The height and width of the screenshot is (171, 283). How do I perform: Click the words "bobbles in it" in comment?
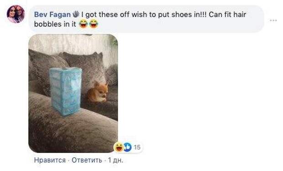(x=55, y=24)
